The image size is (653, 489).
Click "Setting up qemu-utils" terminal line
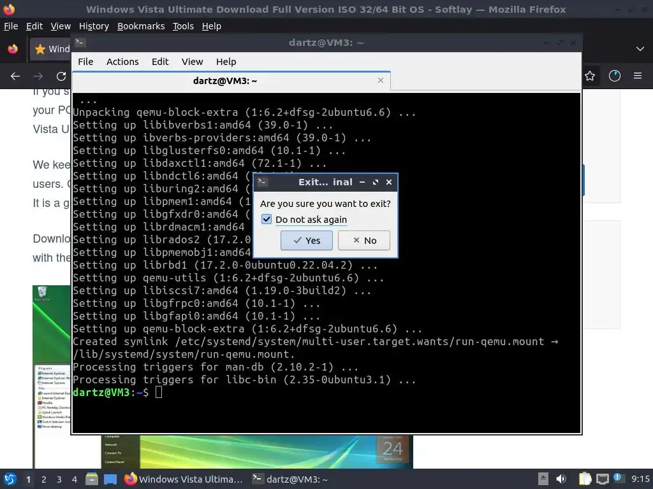pyautogui.click(x=228, y=278)
